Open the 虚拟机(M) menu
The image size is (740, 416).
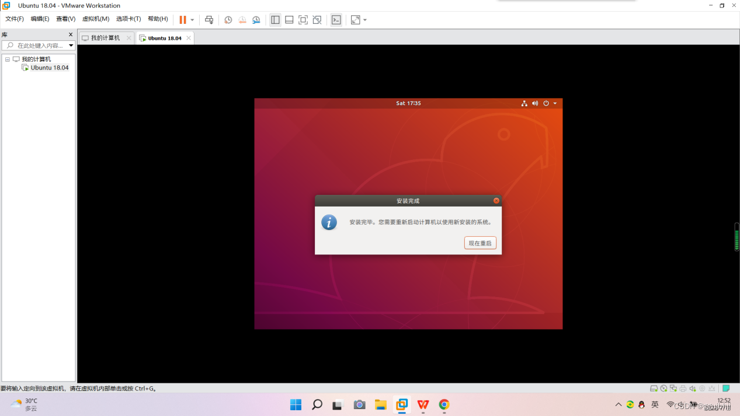96,19
